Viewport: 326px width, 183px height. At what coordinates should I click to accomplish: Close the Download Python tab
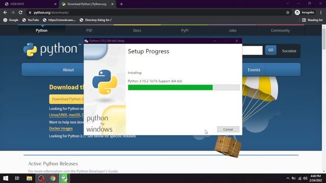[112, 4]
